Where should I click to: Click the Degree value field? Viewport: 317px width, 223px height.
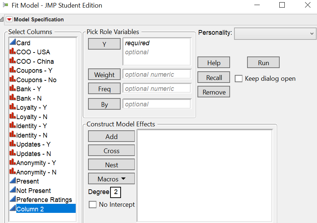(x=116, y=192)
